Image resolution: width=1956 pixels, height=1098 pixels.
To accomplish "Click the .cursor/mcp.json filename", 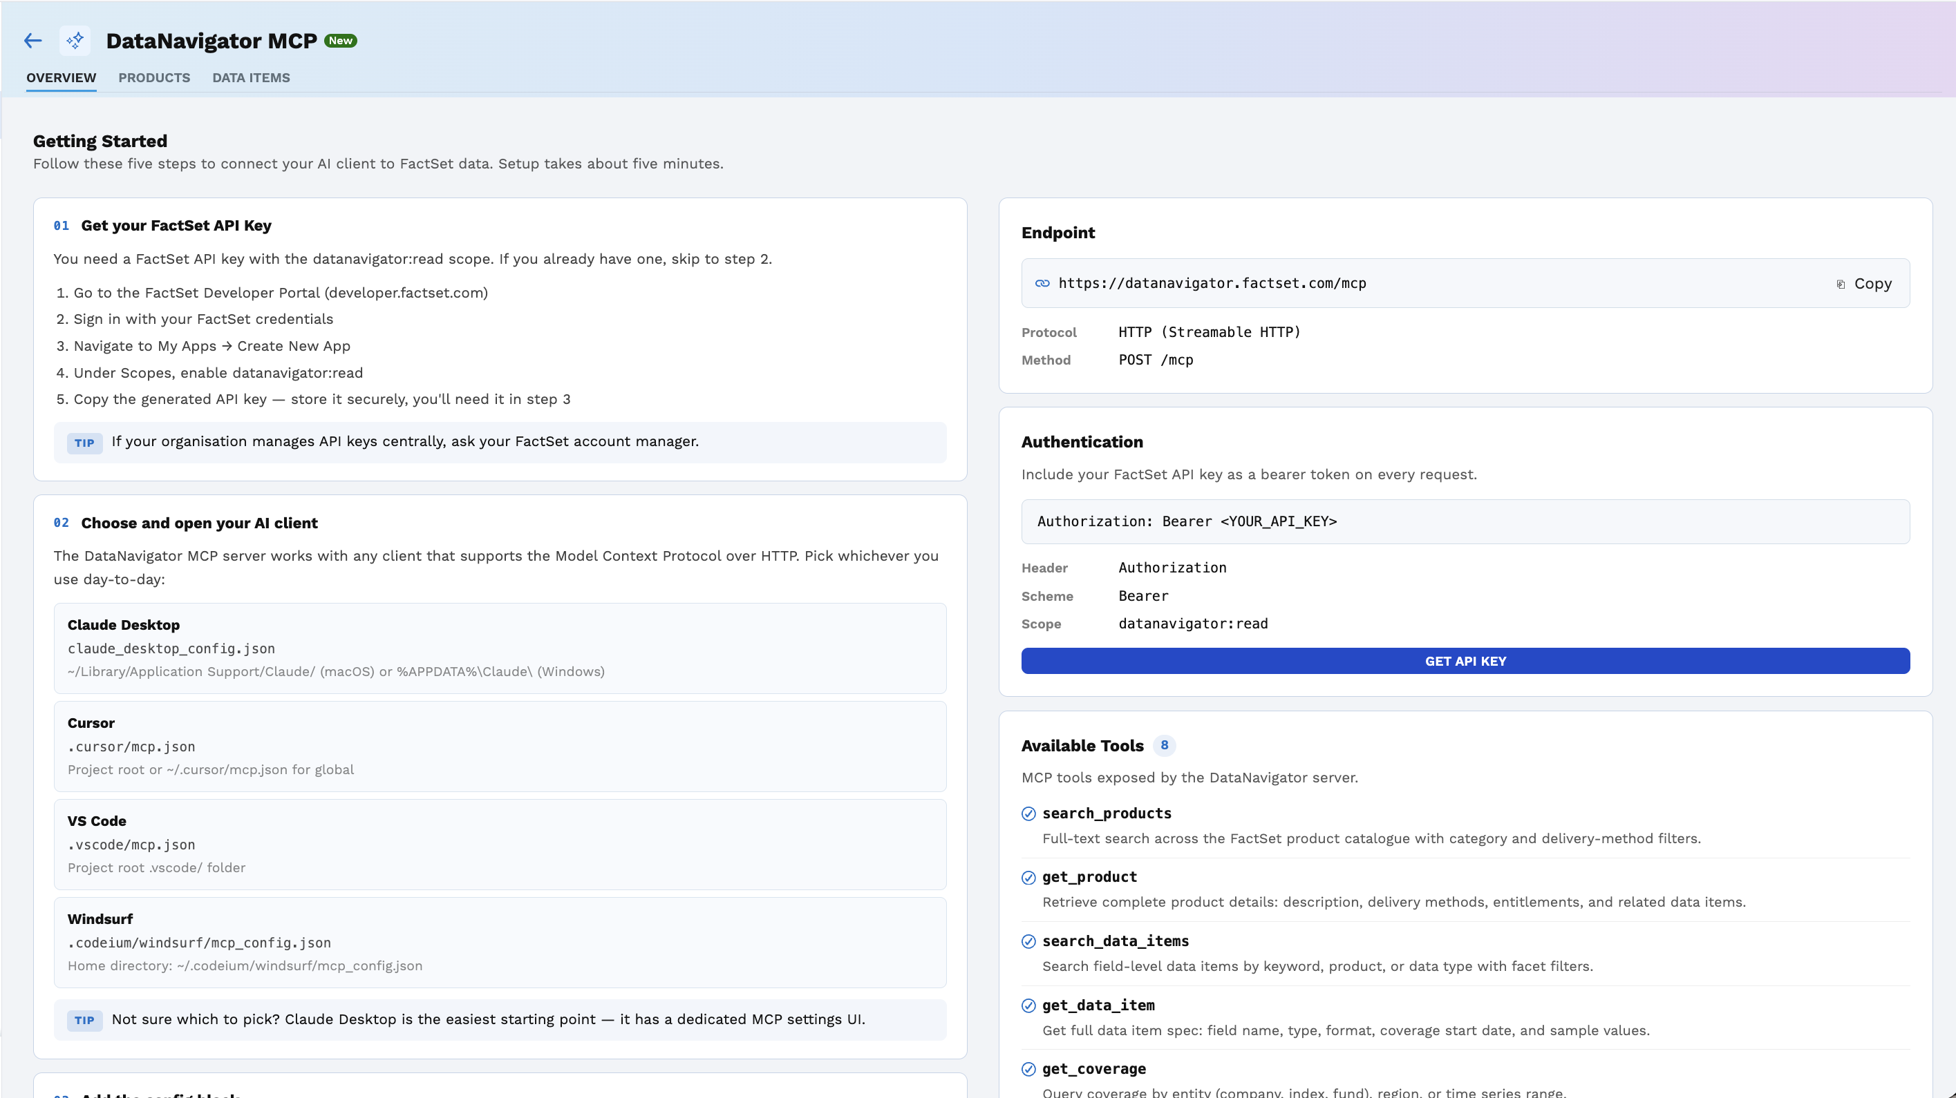I will tap(131, 747).
